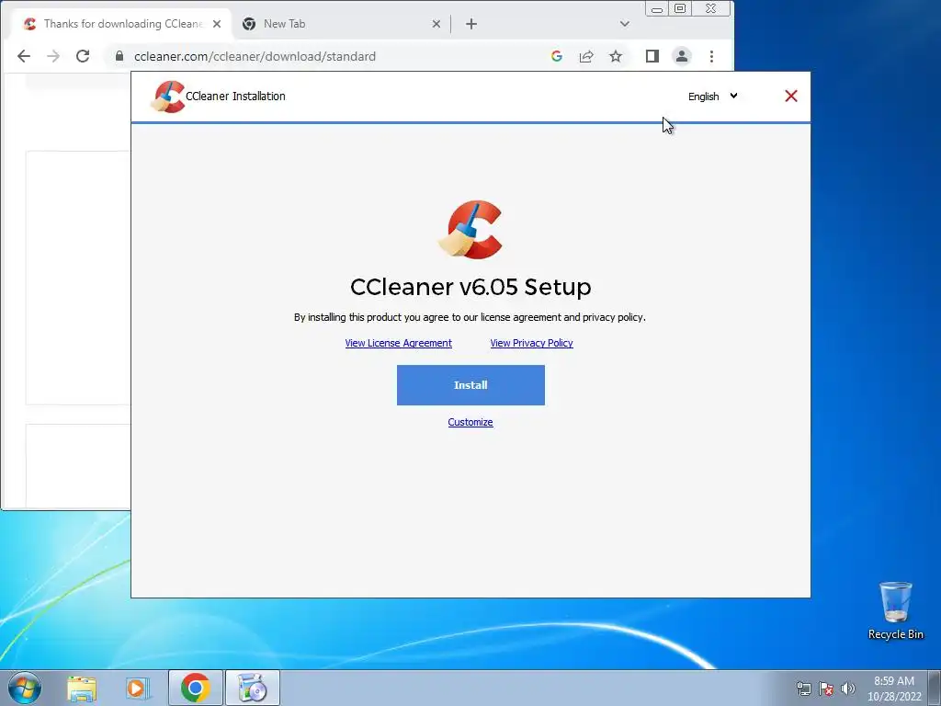
Task: Go forward in Chrome
Action: [x=53, y=56]
